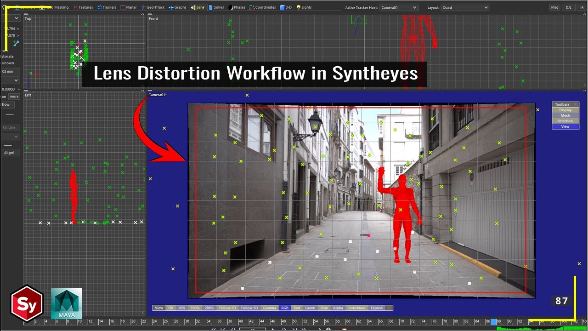The height and width of the screenshot is (331, 588).
Task: Toggle RotoMask display
Action: (356, 308)
